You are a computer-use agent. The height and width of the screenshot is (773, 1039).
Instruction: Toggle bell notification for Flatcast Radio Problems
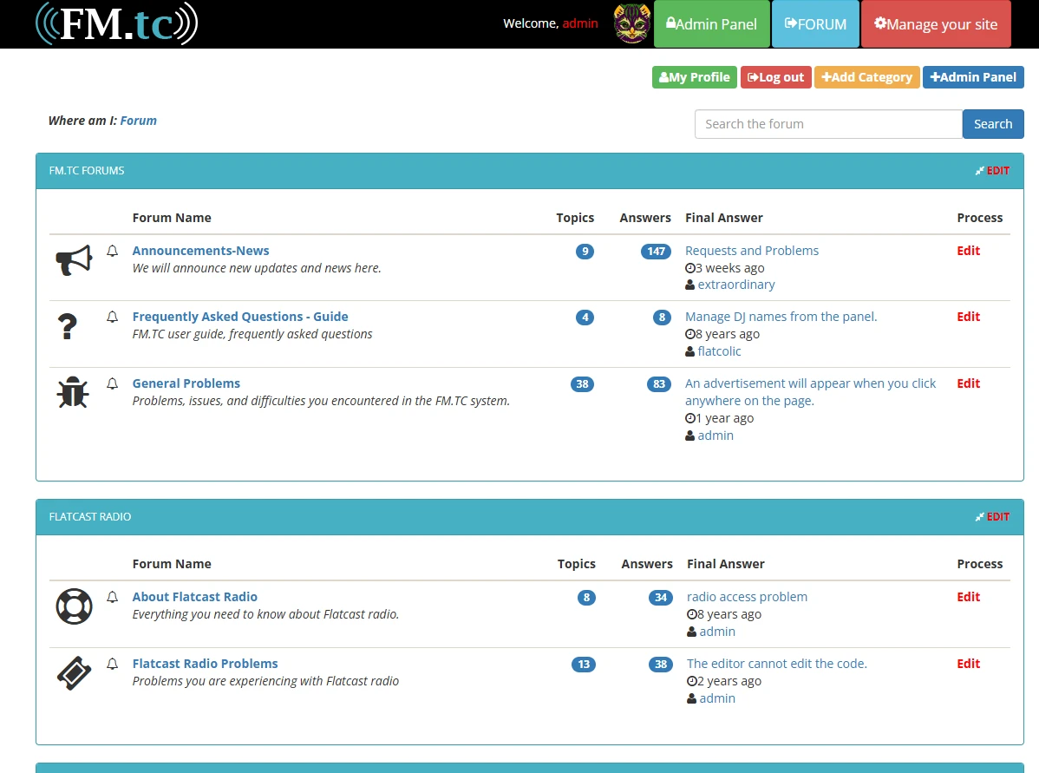[112, 664]
